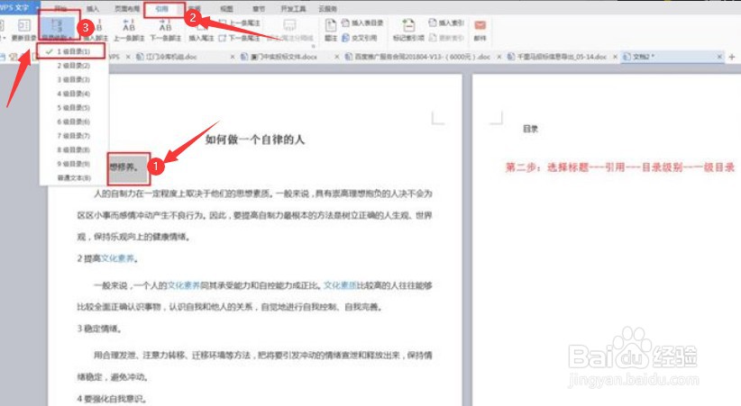Image resolution: width=741 pixels, height=406 pixels.
Task: Close the 千里马招标信息导出 document tab
Action: tap(615, 57)
